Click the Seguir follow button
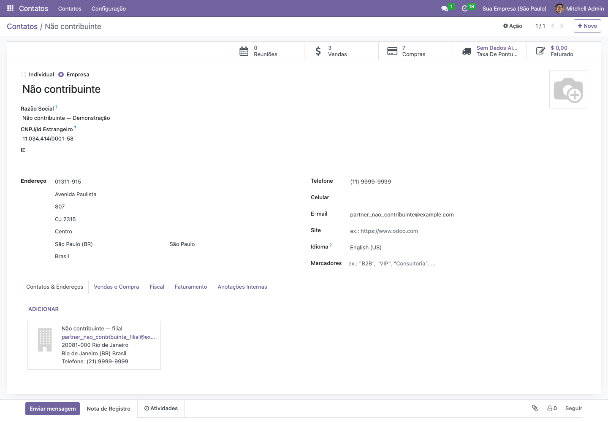Viewport: 608px width, 422px height. pos(574,408)
